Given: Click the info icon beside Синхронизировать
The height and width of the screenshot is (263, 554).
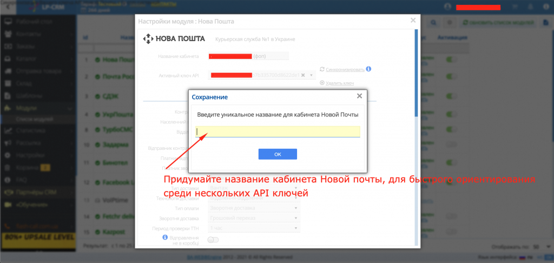Looking at the screenshot, I should pyautogui.click(x=368, y=69).
